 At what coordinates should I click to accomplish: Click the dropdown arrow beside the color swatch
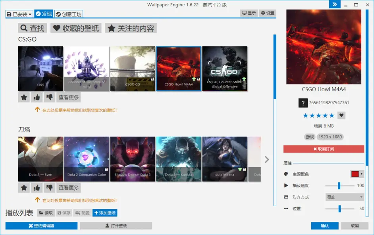point(362,174)
